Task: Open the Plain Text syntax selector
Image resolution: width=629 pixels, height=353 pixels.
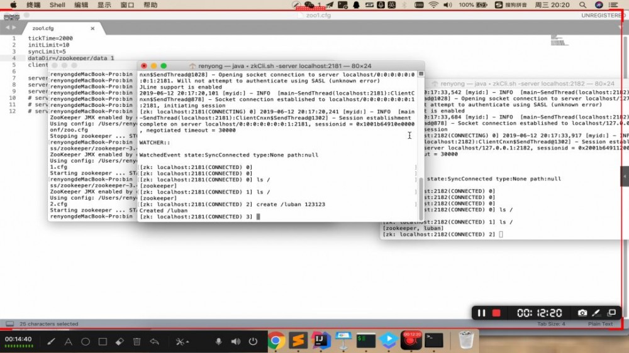Action: tap(601, 323)
